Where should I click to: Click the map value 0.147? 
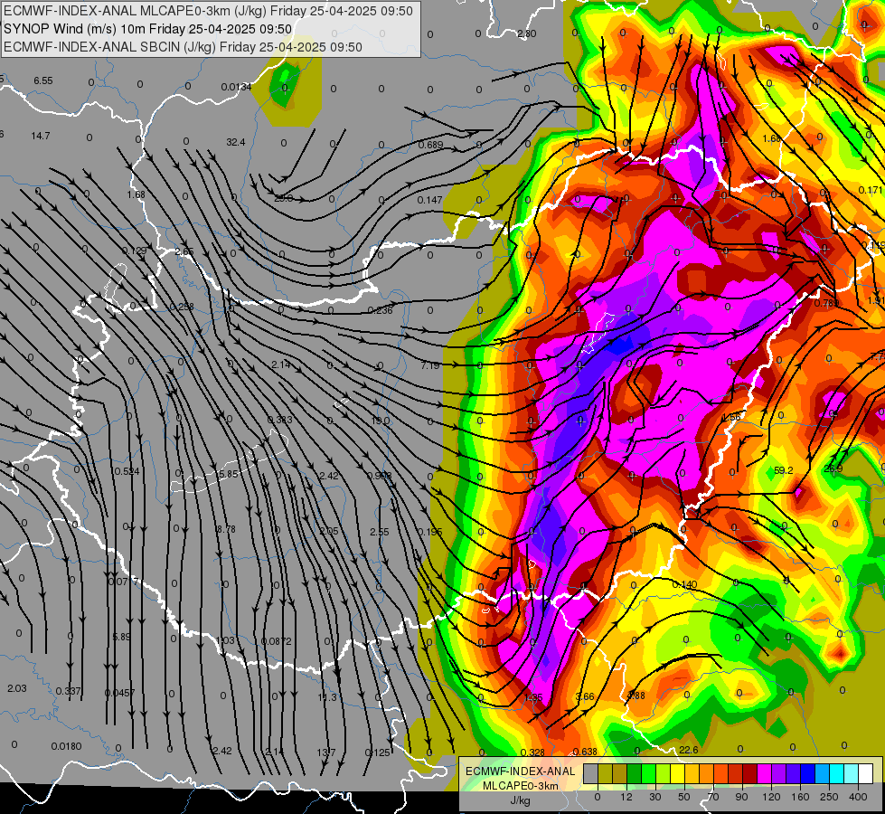(430, 200)
